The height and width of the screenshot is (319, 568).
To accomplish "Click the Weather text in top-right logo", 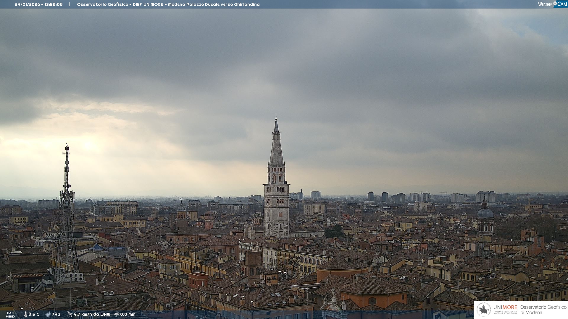I will (x=545, y=4).
